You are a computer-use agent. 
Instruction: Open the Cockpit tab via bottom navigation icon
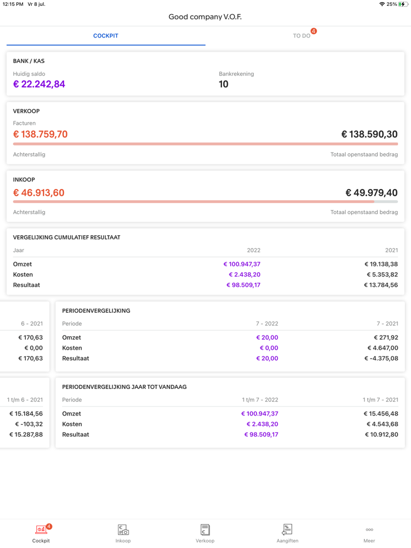click(x=41, y=528)
